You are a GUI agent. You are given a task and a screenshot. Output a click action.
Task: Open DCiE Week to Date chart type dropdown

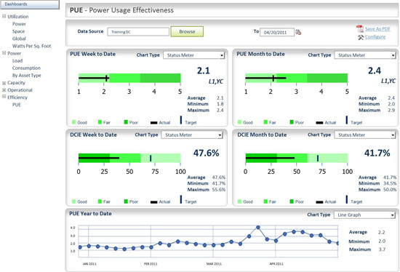192,135
